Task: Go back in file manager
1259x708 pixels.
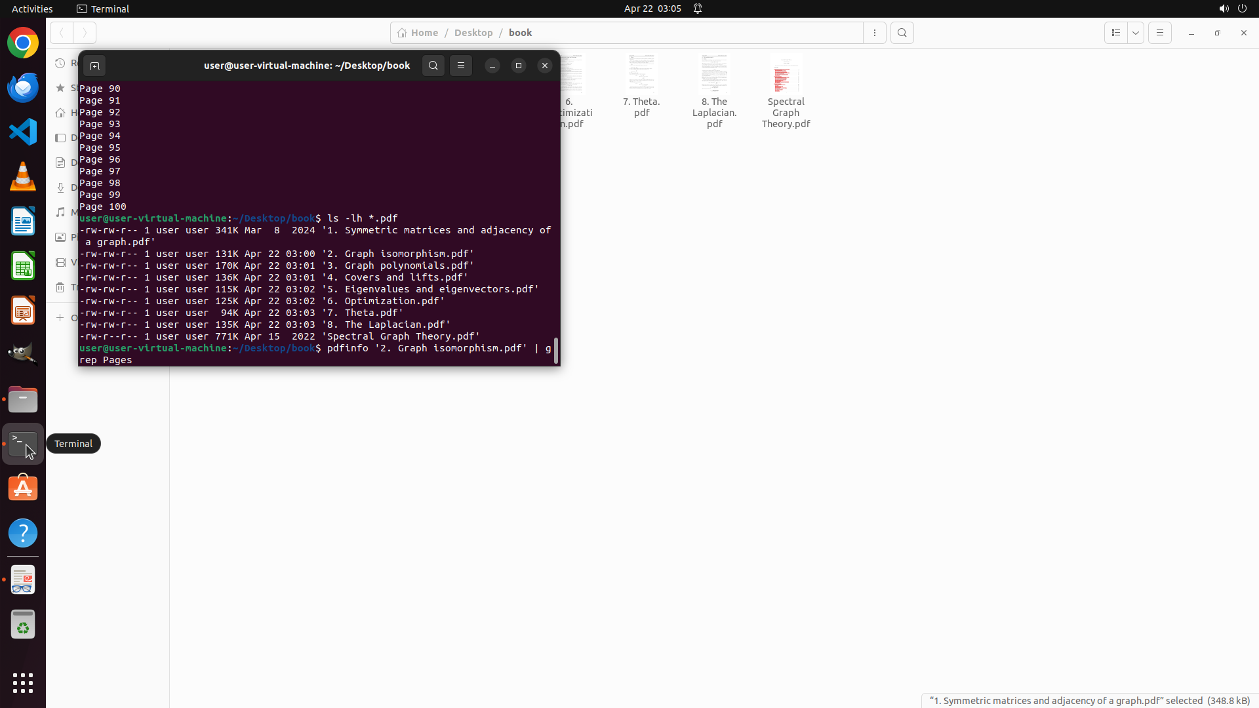Action: click(x=62, y=33)
